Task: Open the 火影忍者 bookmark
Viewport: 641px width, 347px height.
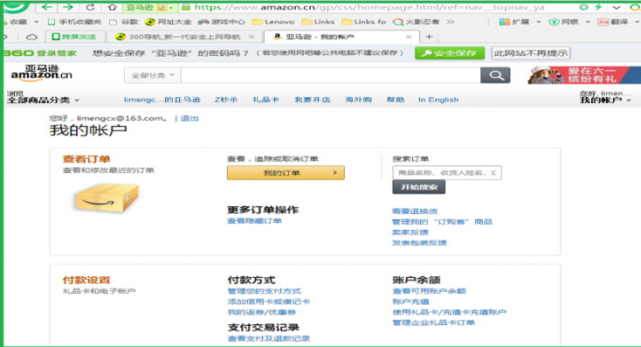Action: pyautogui.click(x=416, y=22)
